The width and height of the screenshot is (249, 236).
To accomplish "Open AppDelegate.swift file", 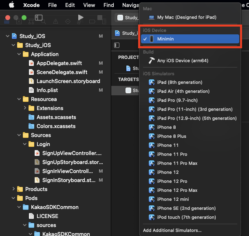I will 59,63.
